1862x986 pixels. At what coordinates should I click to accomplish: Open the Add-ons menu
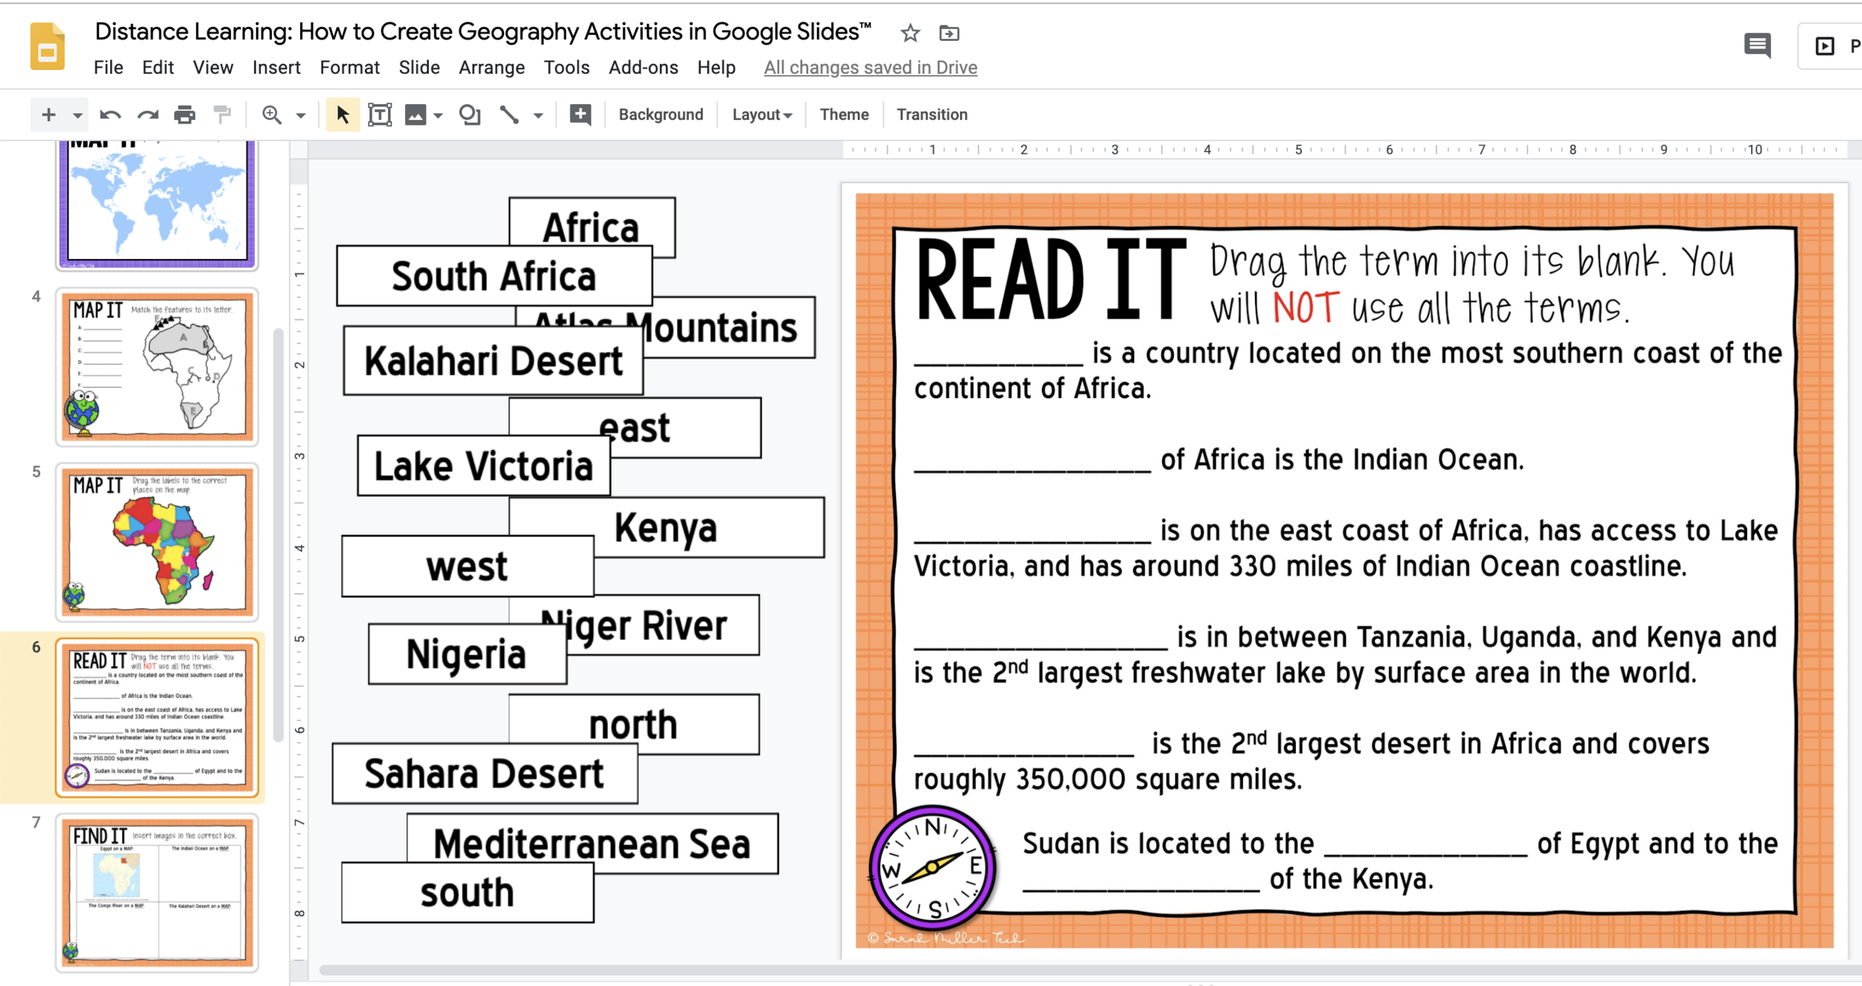[643, 68]
